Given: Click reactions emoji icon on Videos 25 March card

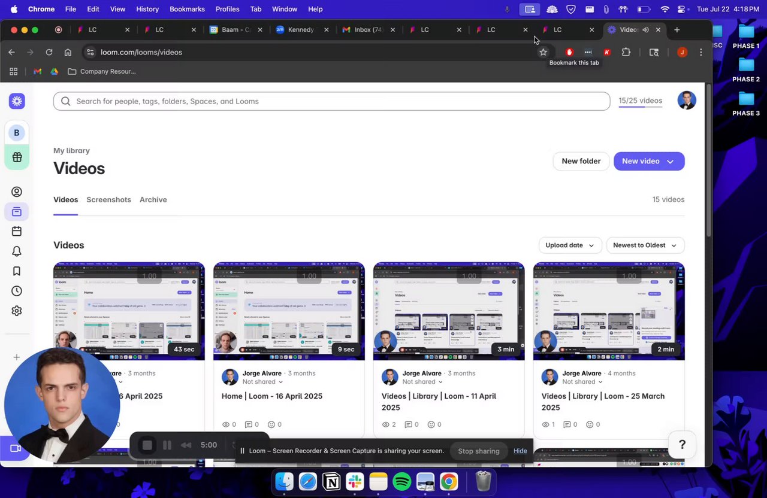Looking at the screenshot, I should coord(591,424).
